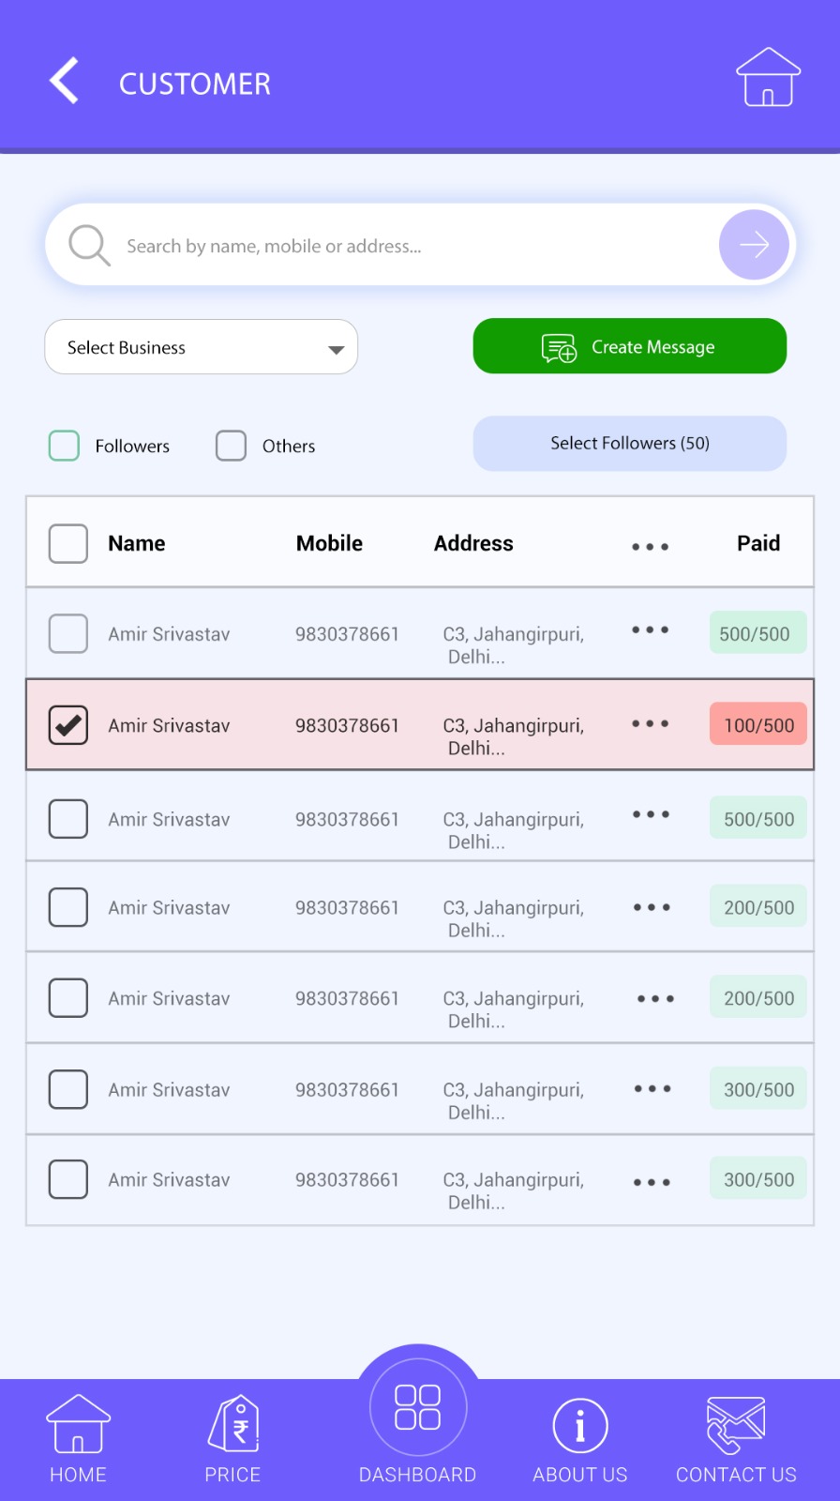Tap the arrow submit button in search bar
Screen dimensions: 840x1501
point(753,245)
